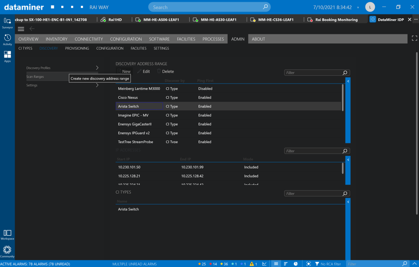The image size is (419, 267).
Task: Select the Enensys GigaCasterII row
Action: [x=228, y=124]
